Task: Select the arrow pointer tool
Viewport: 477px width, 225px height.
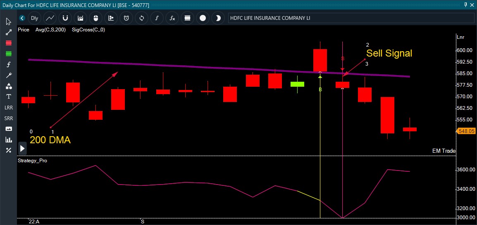Action: [x=9, y=21]
